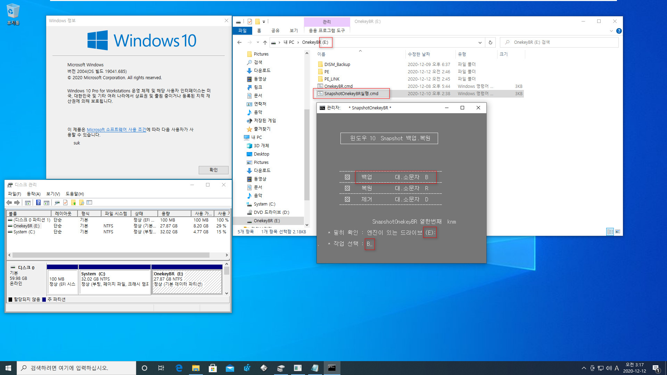Switch Explorer to details view icon

pos(610,232)
